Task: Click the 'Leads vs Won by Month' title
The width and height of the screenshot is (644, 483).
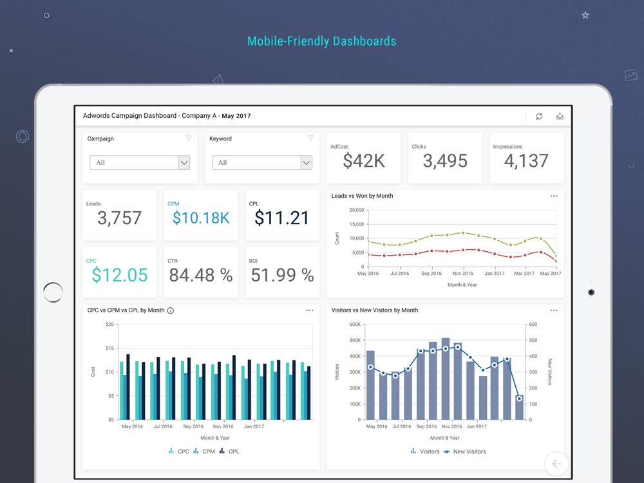Action: tap(362, 196)
